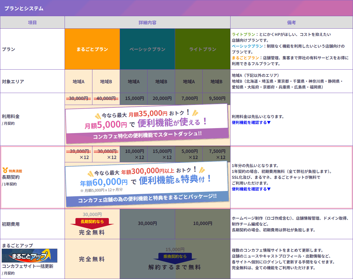Click 地域A under ベーシックプラン
Viewport: 353px width, 279px height.
[x=134, y=82]
